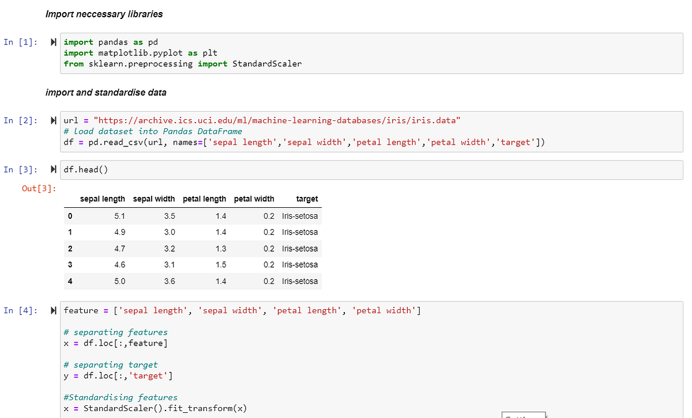Select the 'Import neccessary libraries' markdown heading
The image size is (692, 418).
(104, 14)
